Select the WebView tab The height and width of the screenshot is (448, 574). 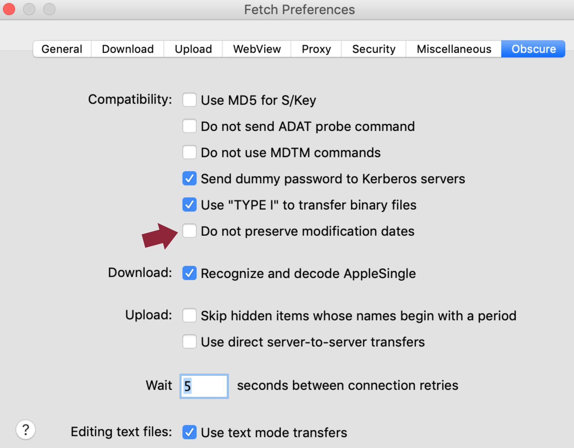tap(256, 49)
